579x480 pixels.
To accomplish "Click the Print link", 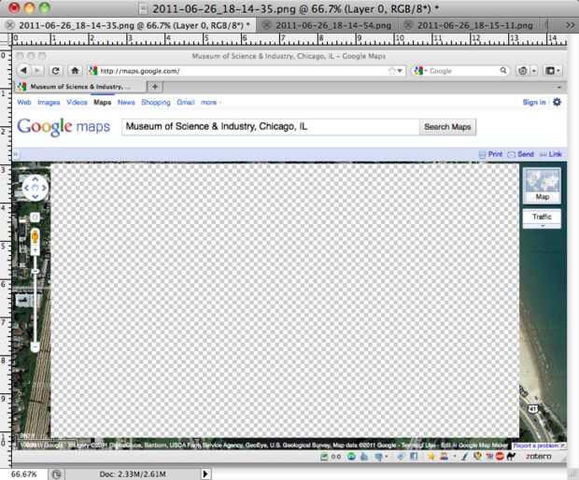I will [x=495, y=154].
